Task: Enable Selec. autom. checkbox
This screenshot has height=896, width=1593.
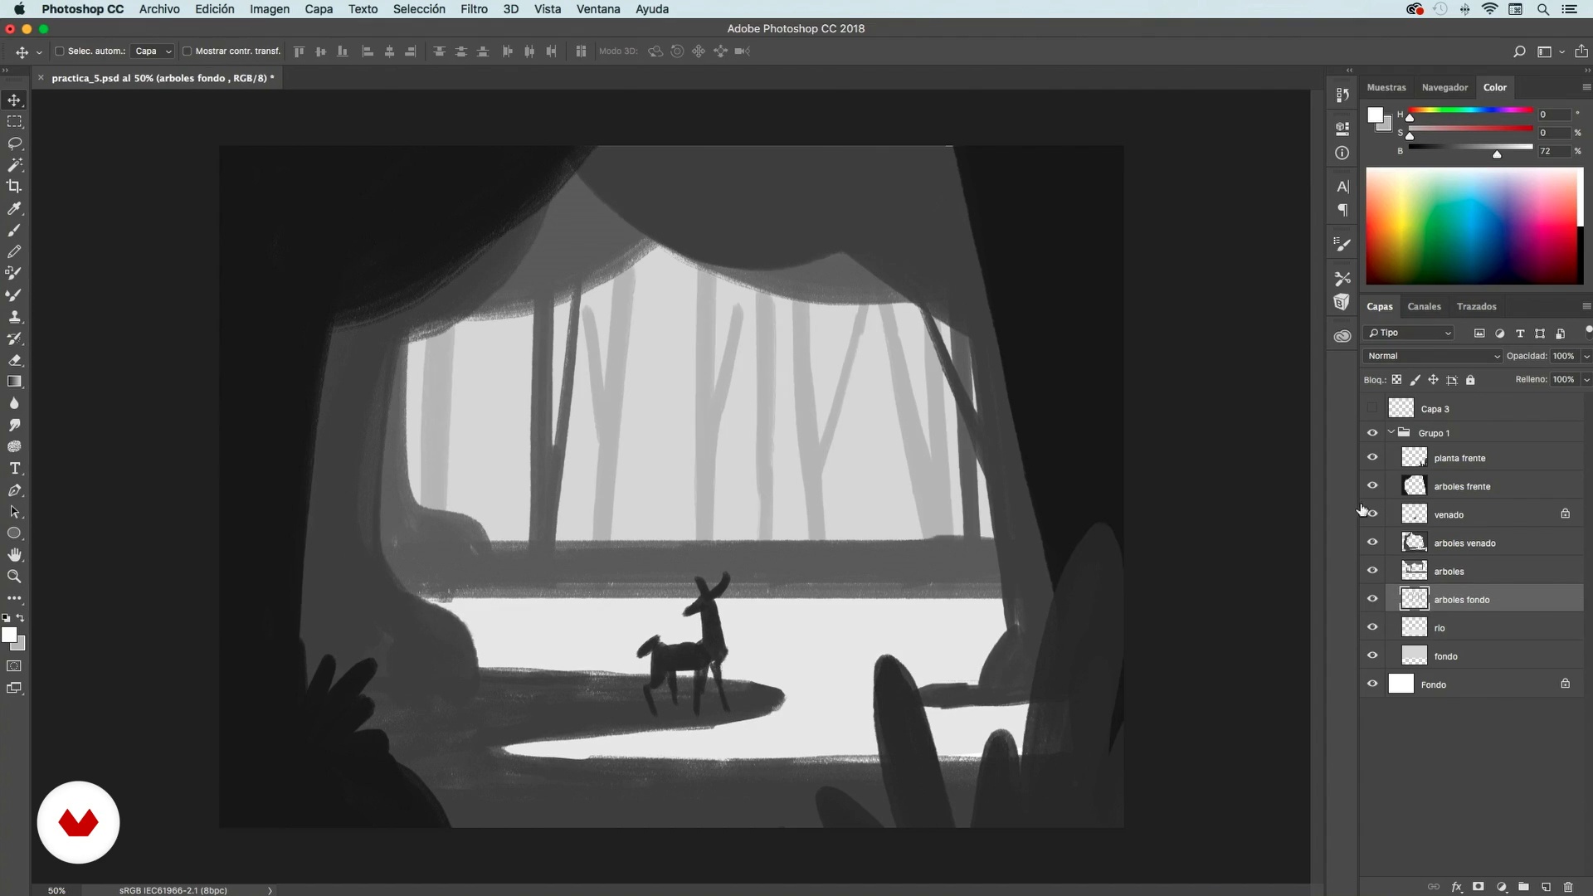Action: click(x=60, y=51)
